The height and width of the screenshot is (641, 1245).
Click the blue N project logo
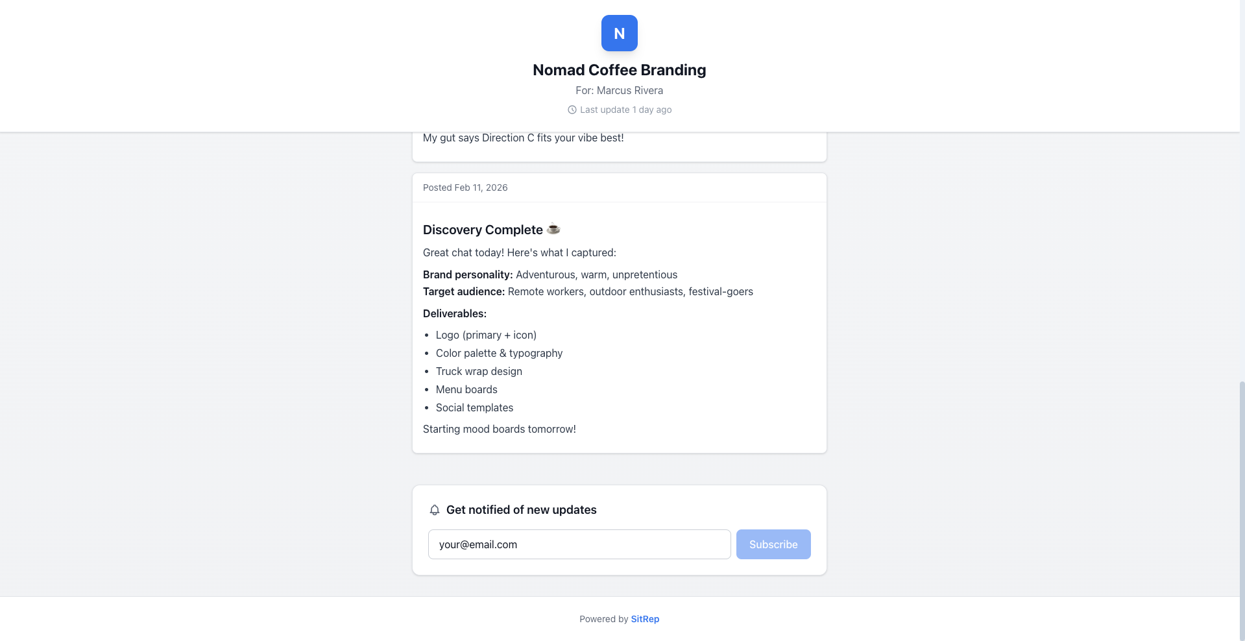pos(619,33)
